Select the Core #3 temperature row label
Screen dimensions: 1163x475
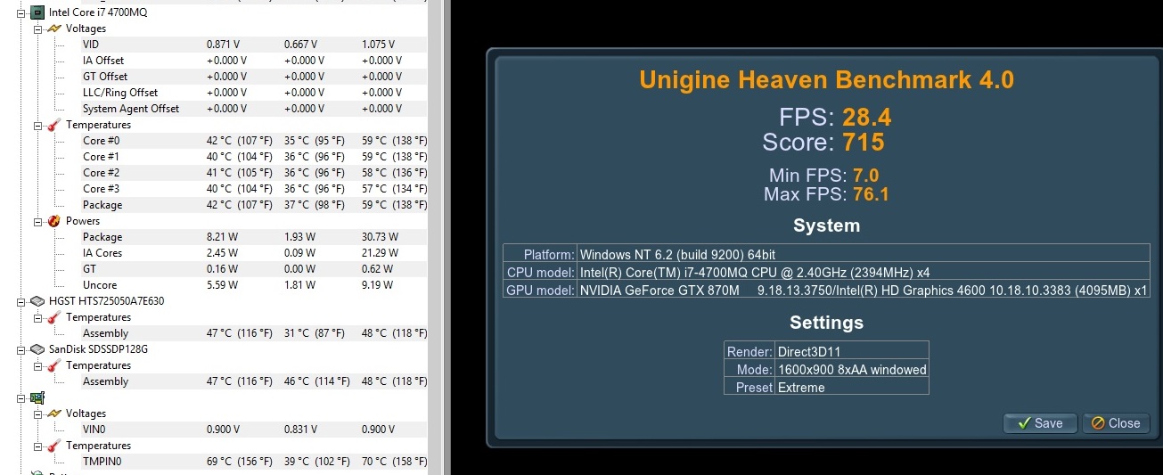click(x=101, y=189)
